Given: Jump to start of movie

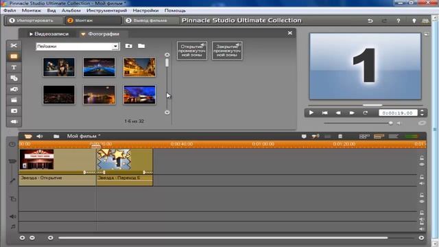Looking at the screenshot, I should coord(324,113).
